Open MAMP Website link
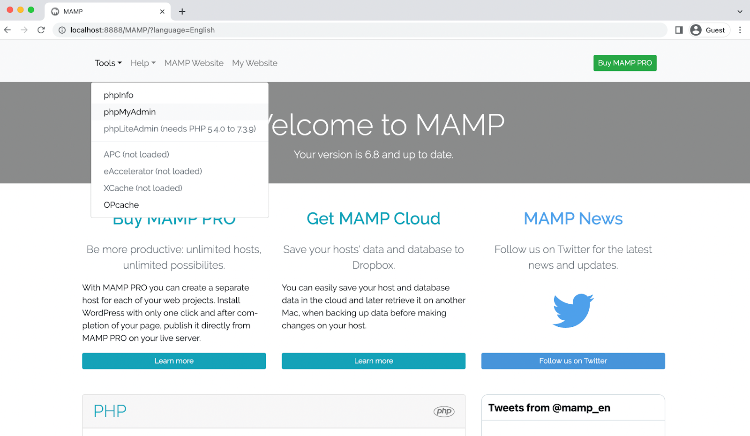This screenshot has width=750, height=436. point(194,63)
